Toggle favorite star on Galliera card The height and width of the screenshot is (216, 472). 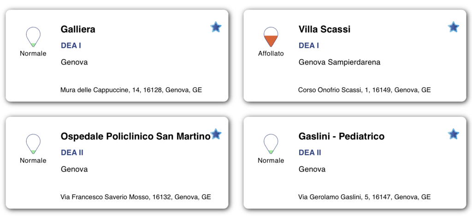click(216, 27)
